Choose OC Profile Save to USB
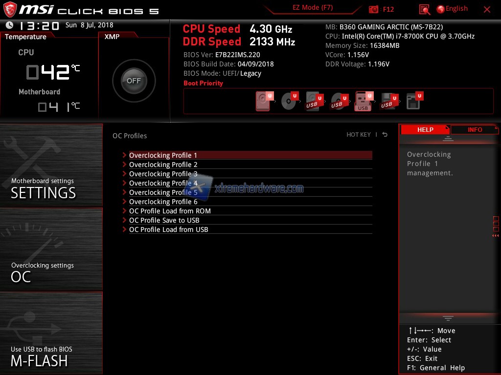 click(x=164, y=220)
